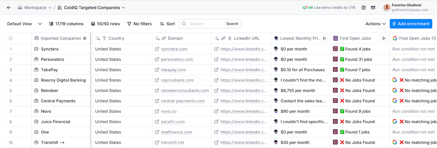Expand the Actions dropdown menu

point(375,24)
